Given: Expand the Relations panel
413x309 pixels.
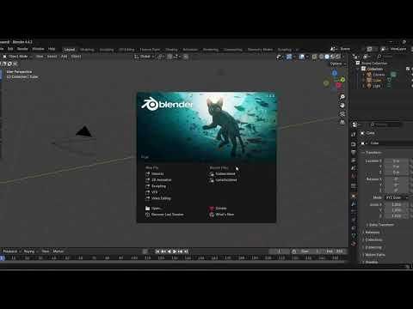Looking at the screenshot, I should click(x=371, y=233).
